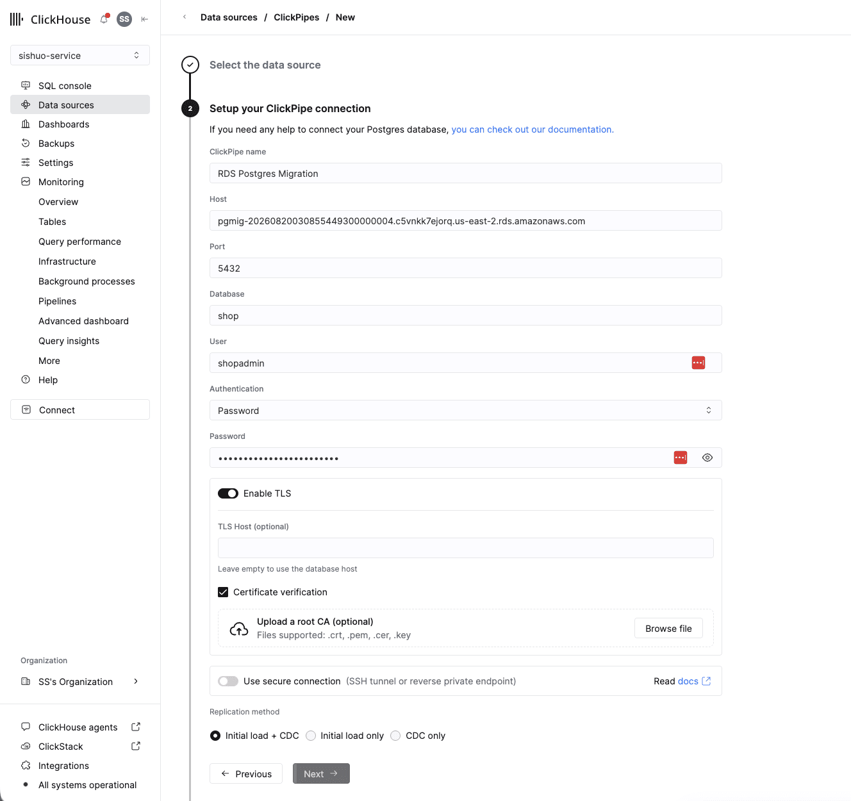Click the Backups icon

click(x=26, y=143)
